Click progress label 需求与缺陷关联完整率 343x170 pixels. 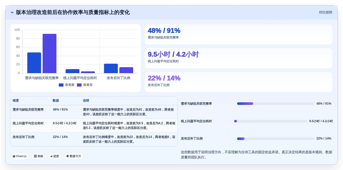(196, 104)
